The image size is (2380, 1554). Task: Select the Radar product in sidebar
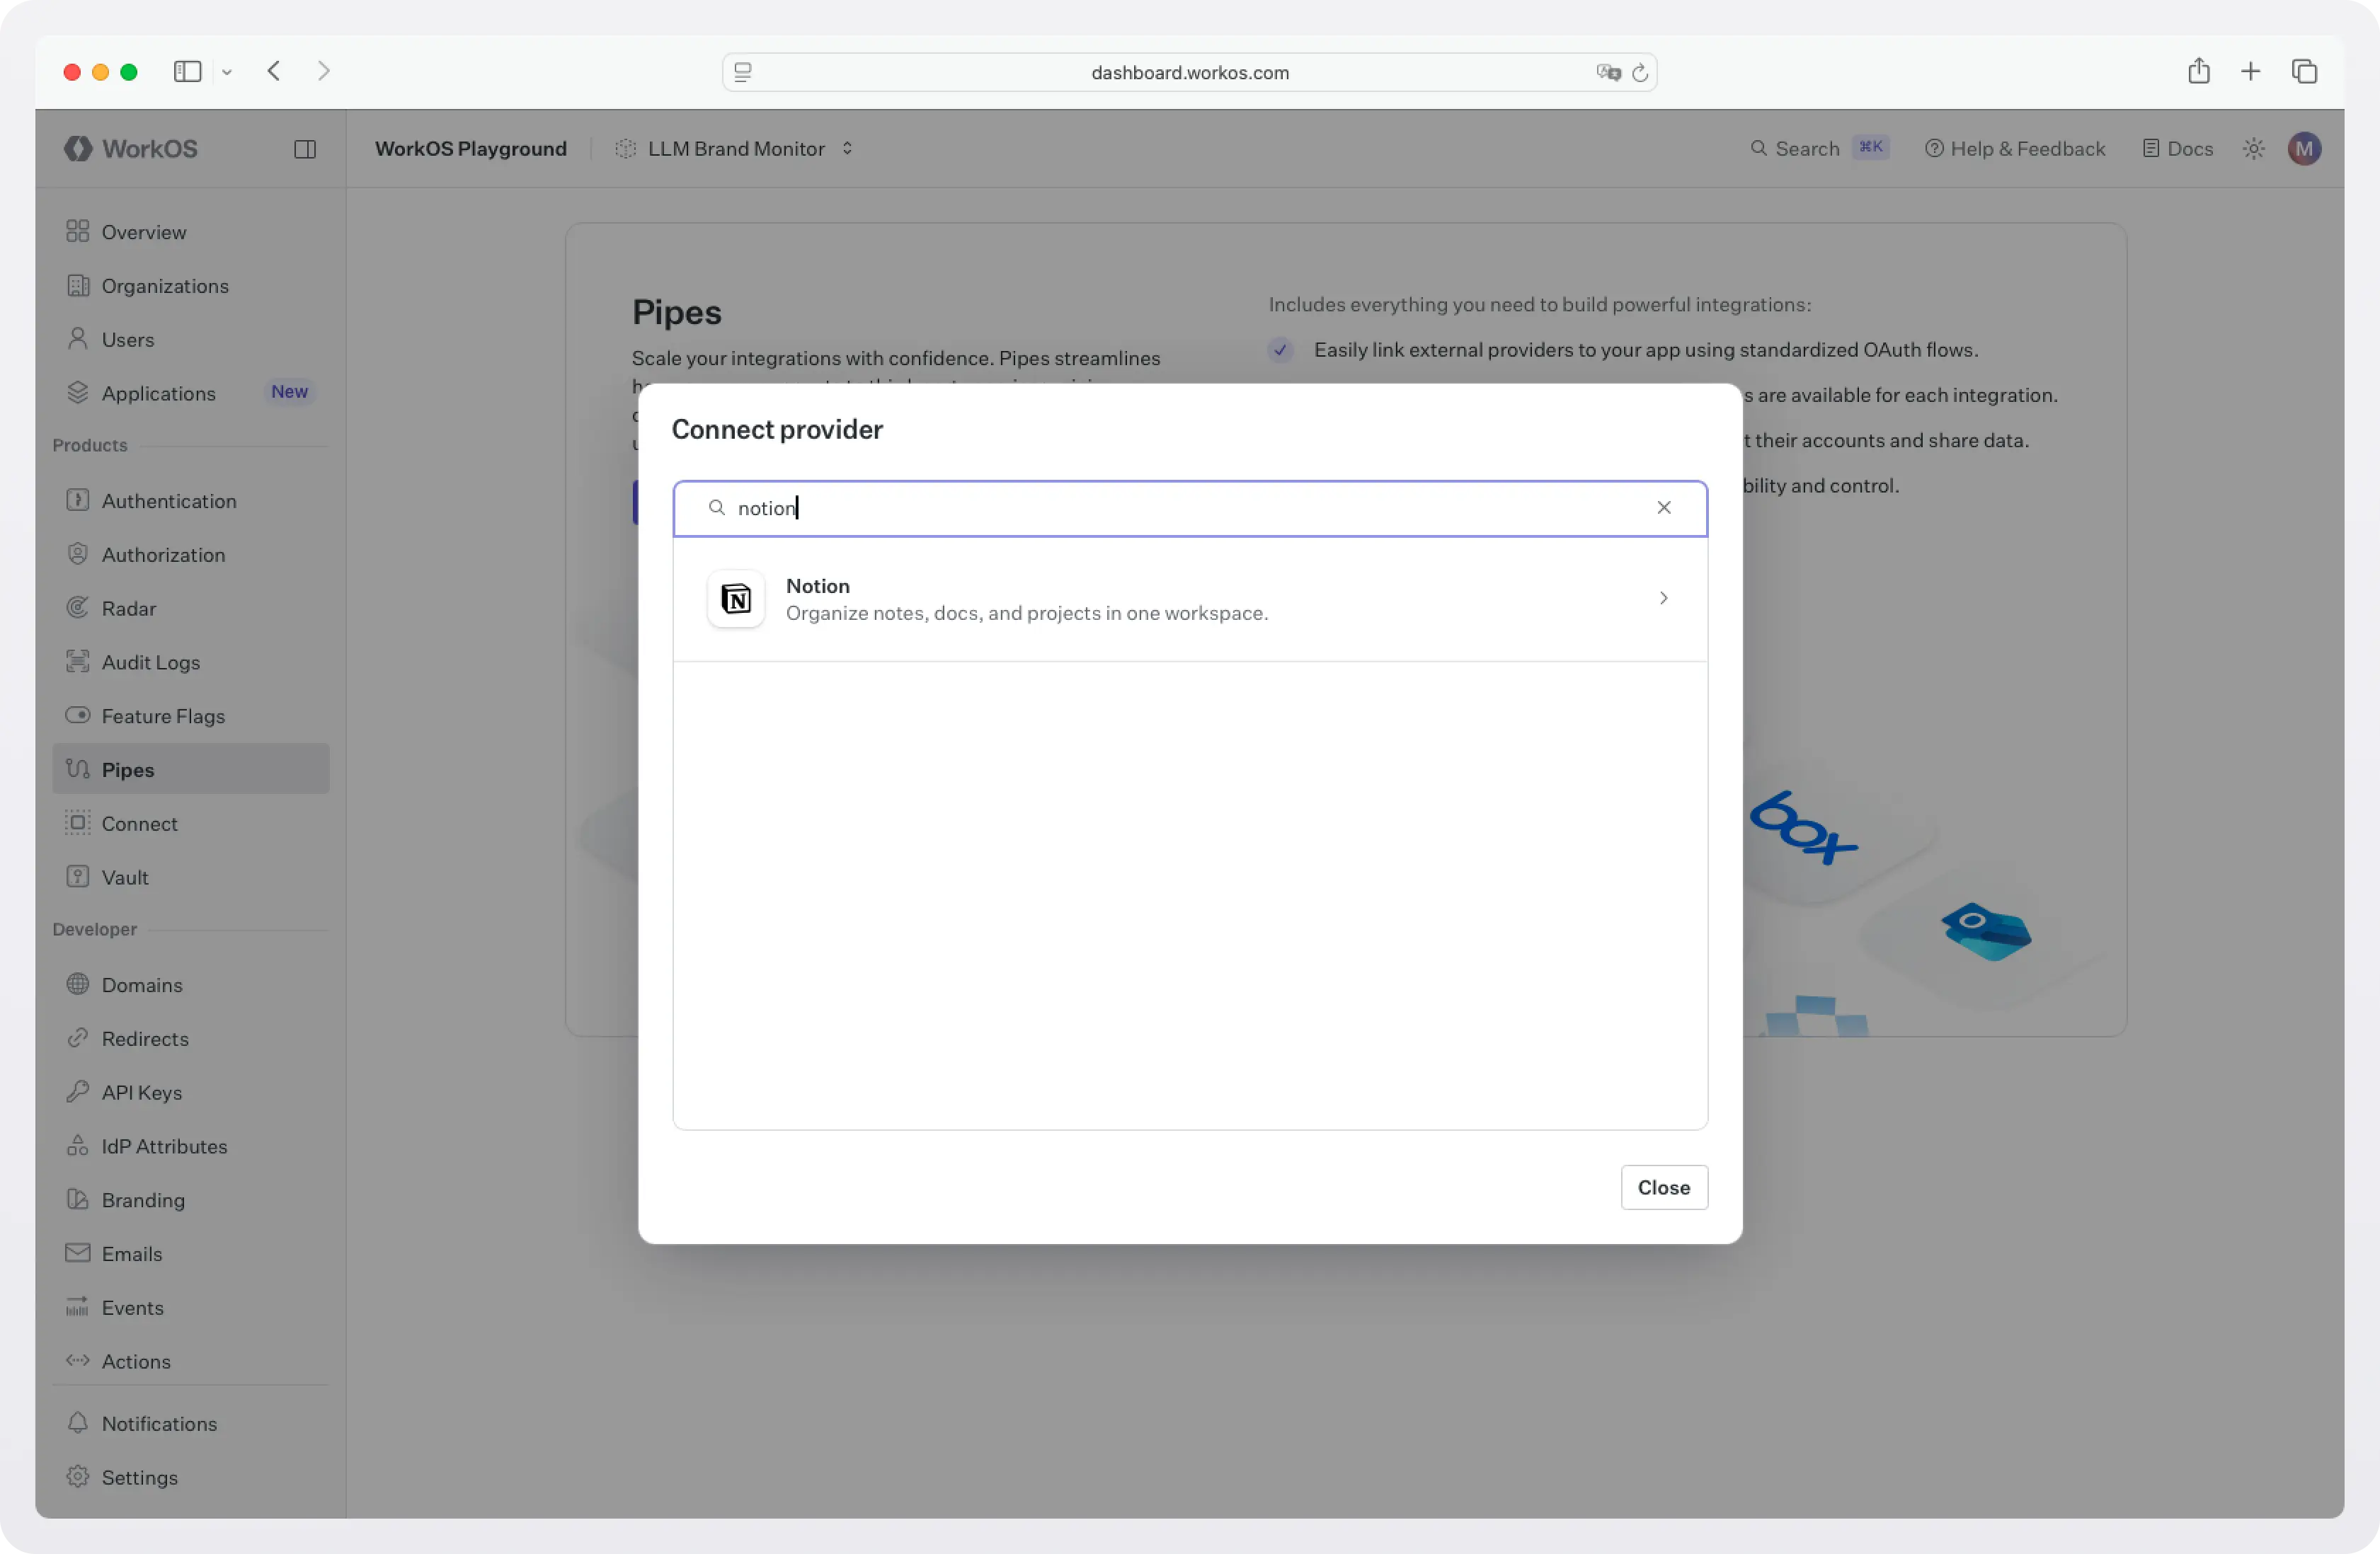point(129,608)
